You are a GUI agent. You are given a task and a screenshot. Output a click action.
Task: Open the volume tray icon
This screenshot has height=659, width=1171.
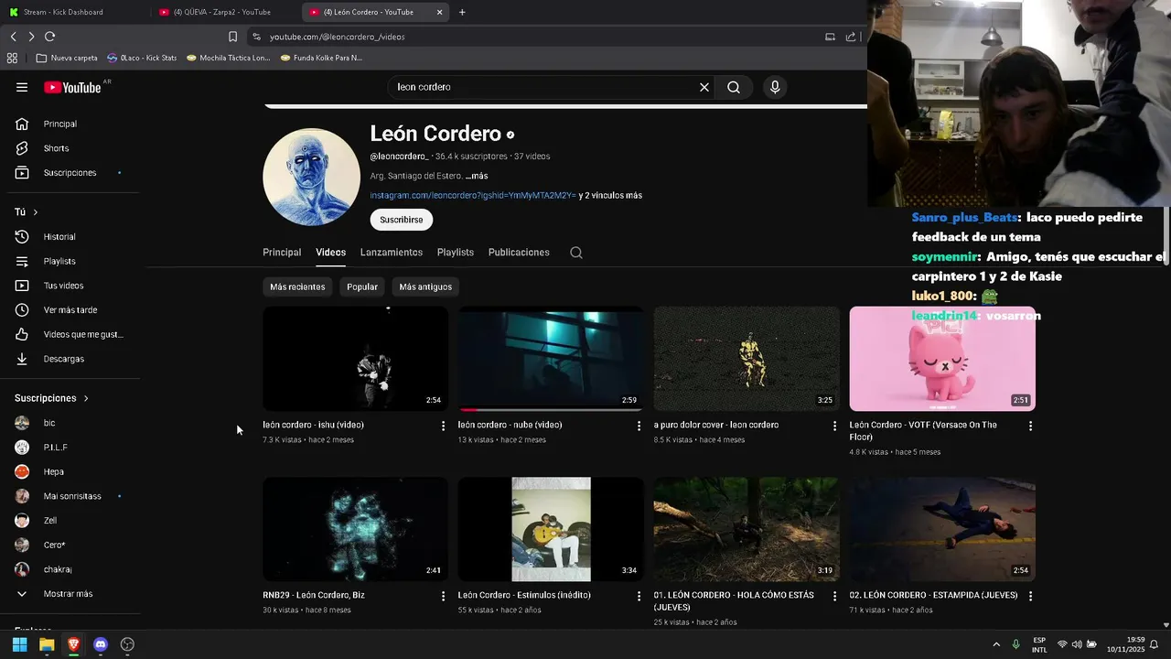[1077, 644]
